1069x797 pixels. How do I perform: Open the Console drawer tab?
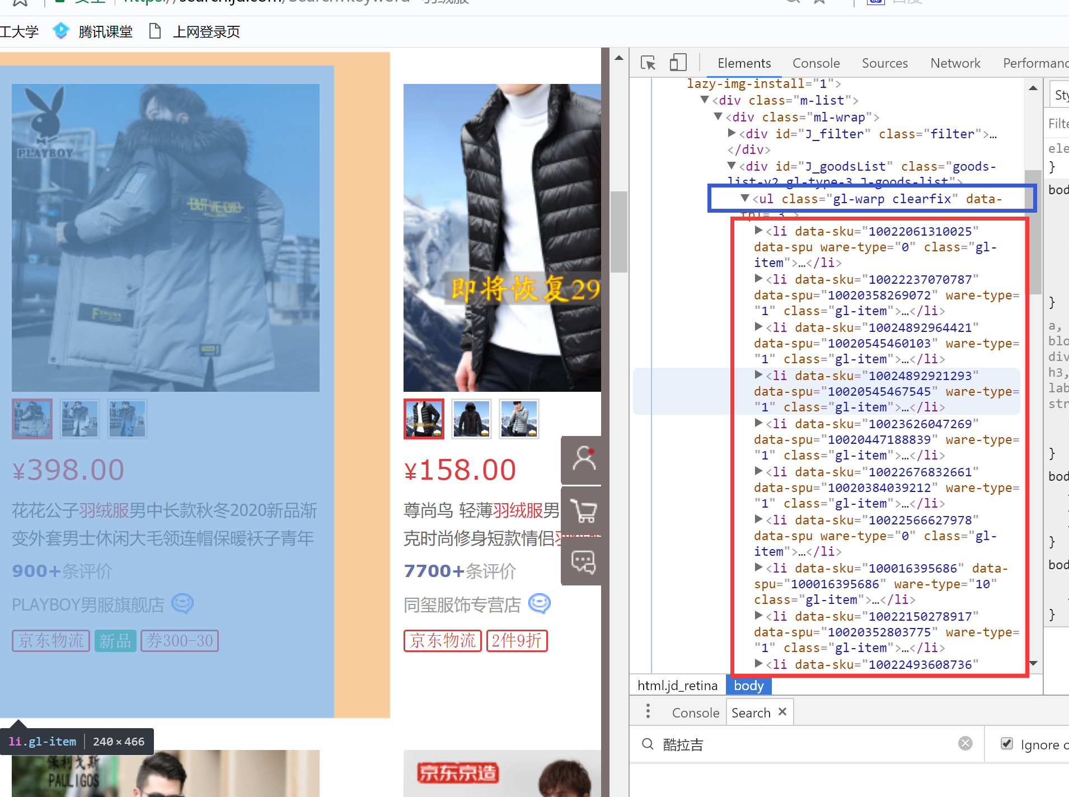695,712
